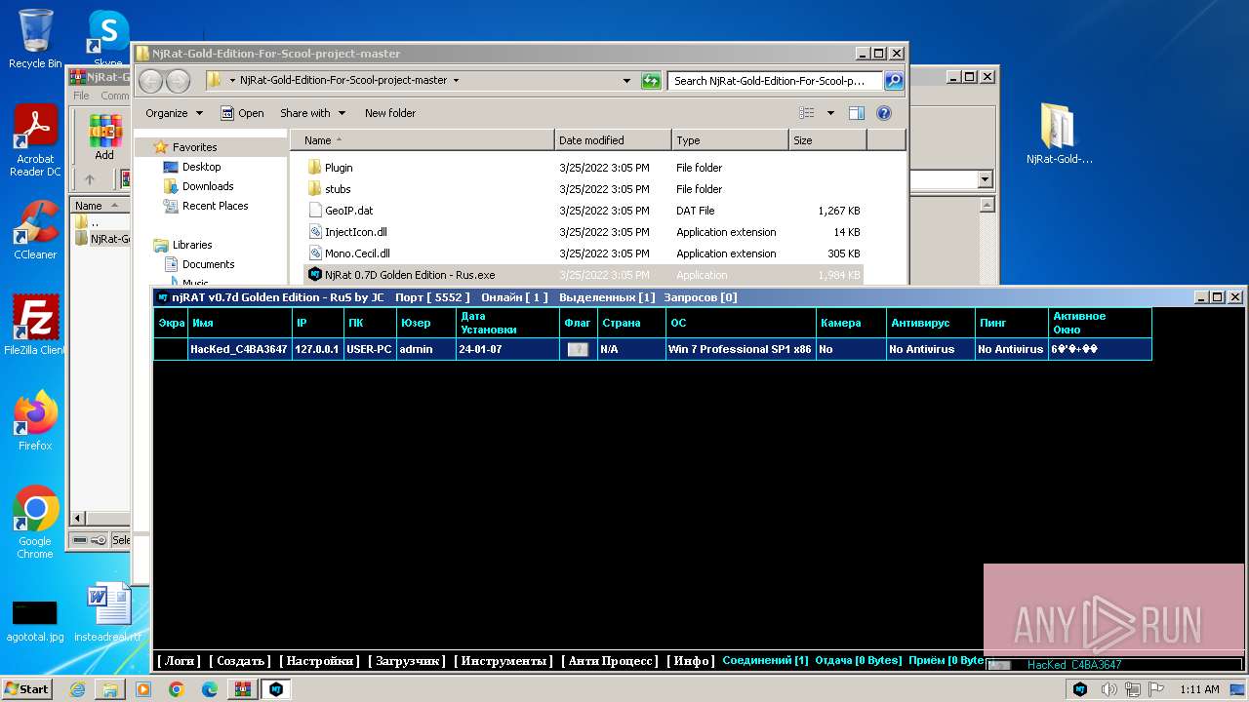Viewport: 1249px width, 702px height.
Task: Open the WinRAR File menu
Action: coord(82,96)
